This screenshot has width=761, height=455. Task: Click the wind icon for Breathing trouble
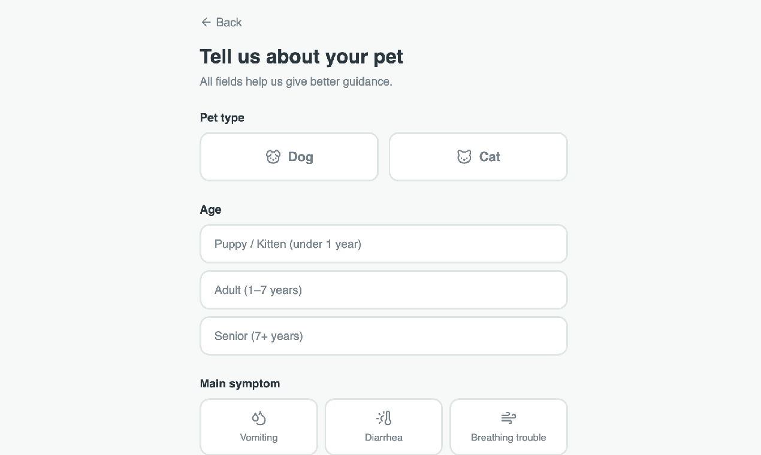click(x=508, y=418)
